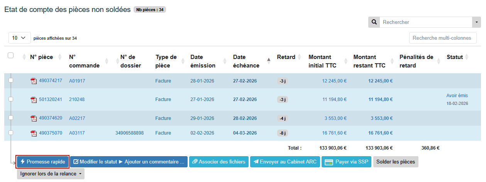Open PDF icon for invoice 501320241
Viewport: 486px width, 182px height.
[x=34, y=100]
